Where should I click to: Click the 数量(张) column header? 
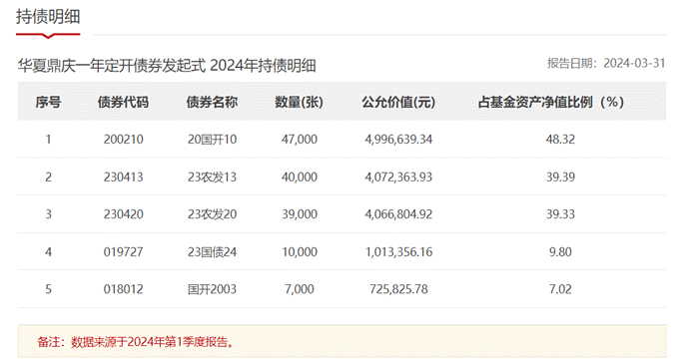pos(300,102)
